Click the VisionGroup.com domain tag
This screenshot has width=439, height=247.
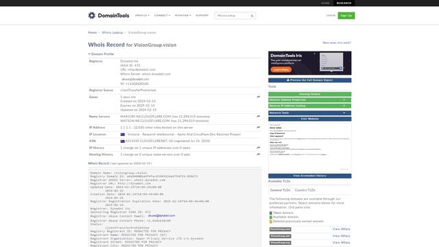pyautogui.click(x=281, y=229)
